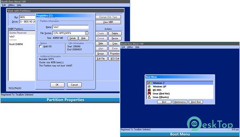
Task: Open Utilities menu in Work with Partitions window
Action: tap(11, 5)
